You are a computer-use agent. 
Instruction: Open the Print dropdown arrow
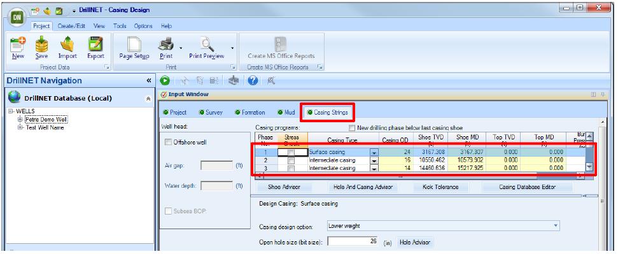pos(181,48)
